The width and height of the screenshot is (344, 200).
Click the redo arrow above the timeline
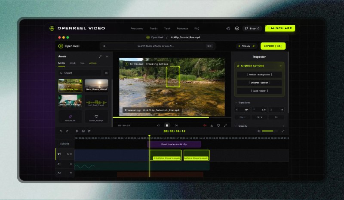click(67, 131)
